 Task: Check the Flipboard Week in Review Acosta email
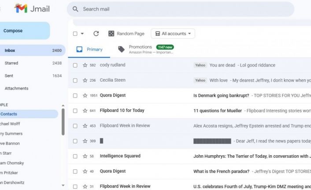point(75,126)
